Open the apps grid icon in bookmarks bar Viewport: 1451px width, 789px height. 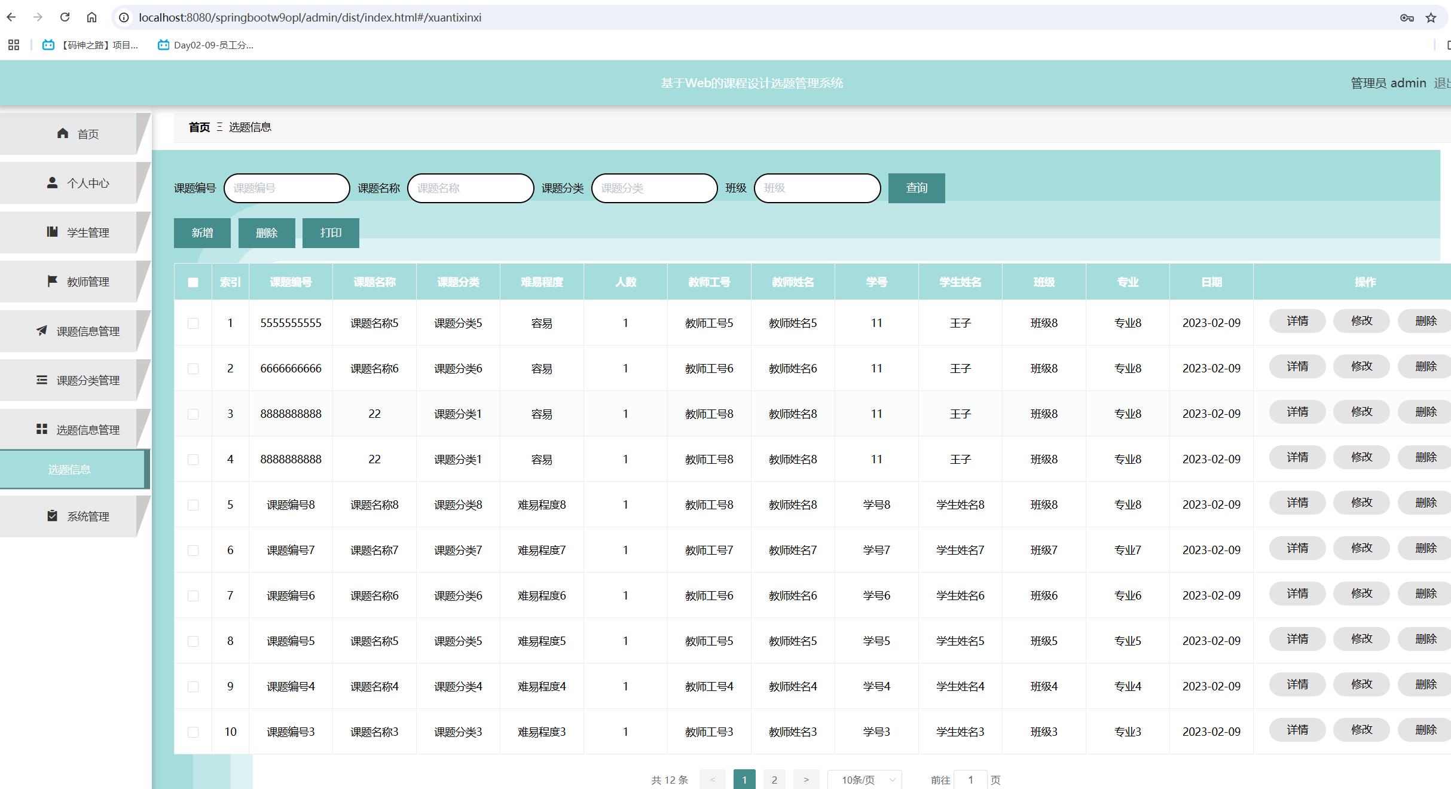tap(14, 45)
